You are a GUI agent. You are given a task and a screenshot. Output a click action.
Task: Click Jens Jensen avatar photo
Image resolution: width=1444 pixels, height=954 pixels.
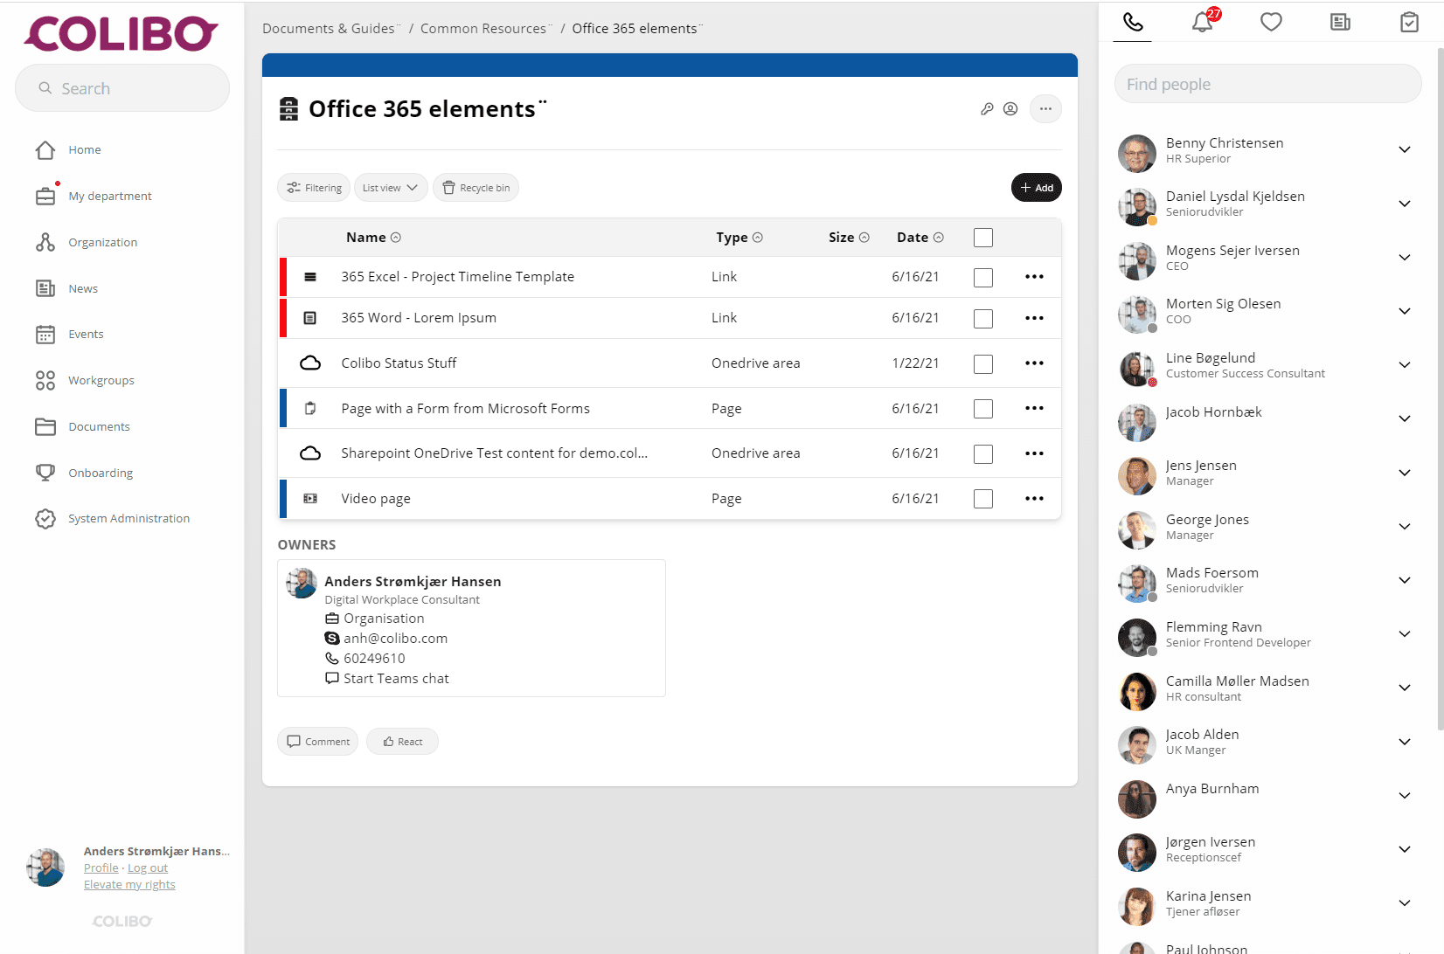[1137, 476]
